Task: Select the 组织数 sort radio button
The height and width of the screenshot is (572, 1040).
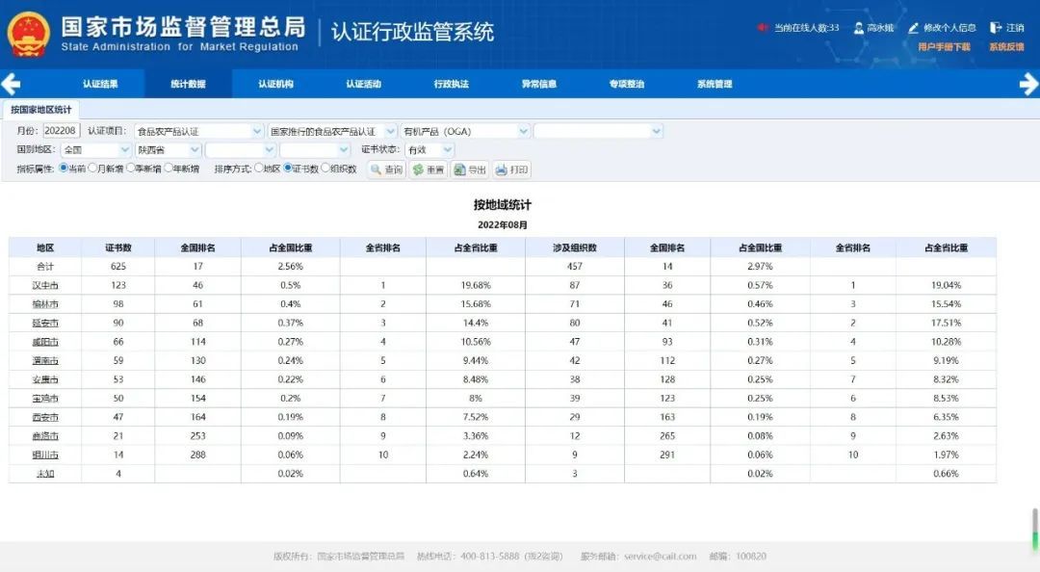Action: coord(325,169)
